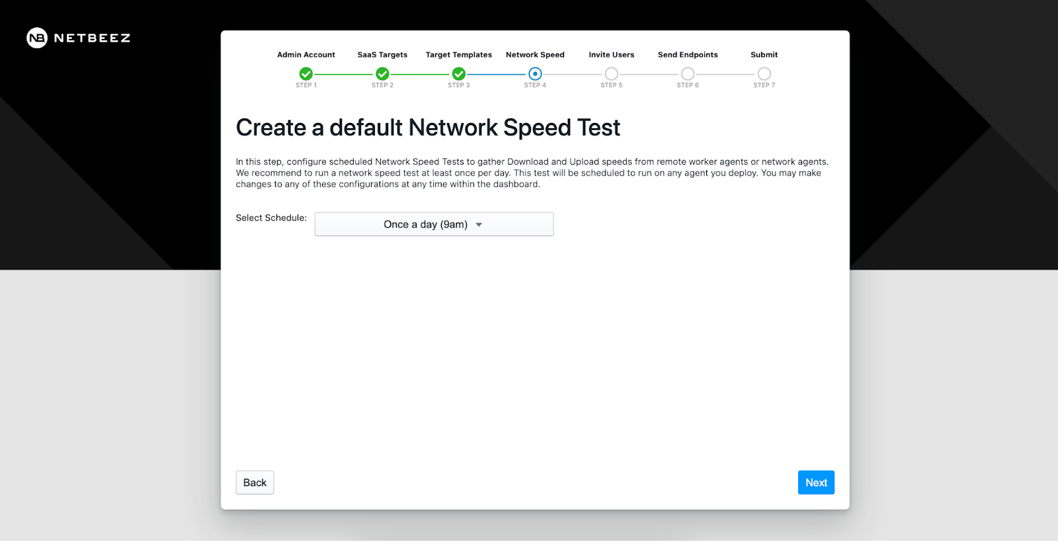
Task: Click the 'STEP 2' caption text
Action: pyautogui.click(x=382, y=85)
